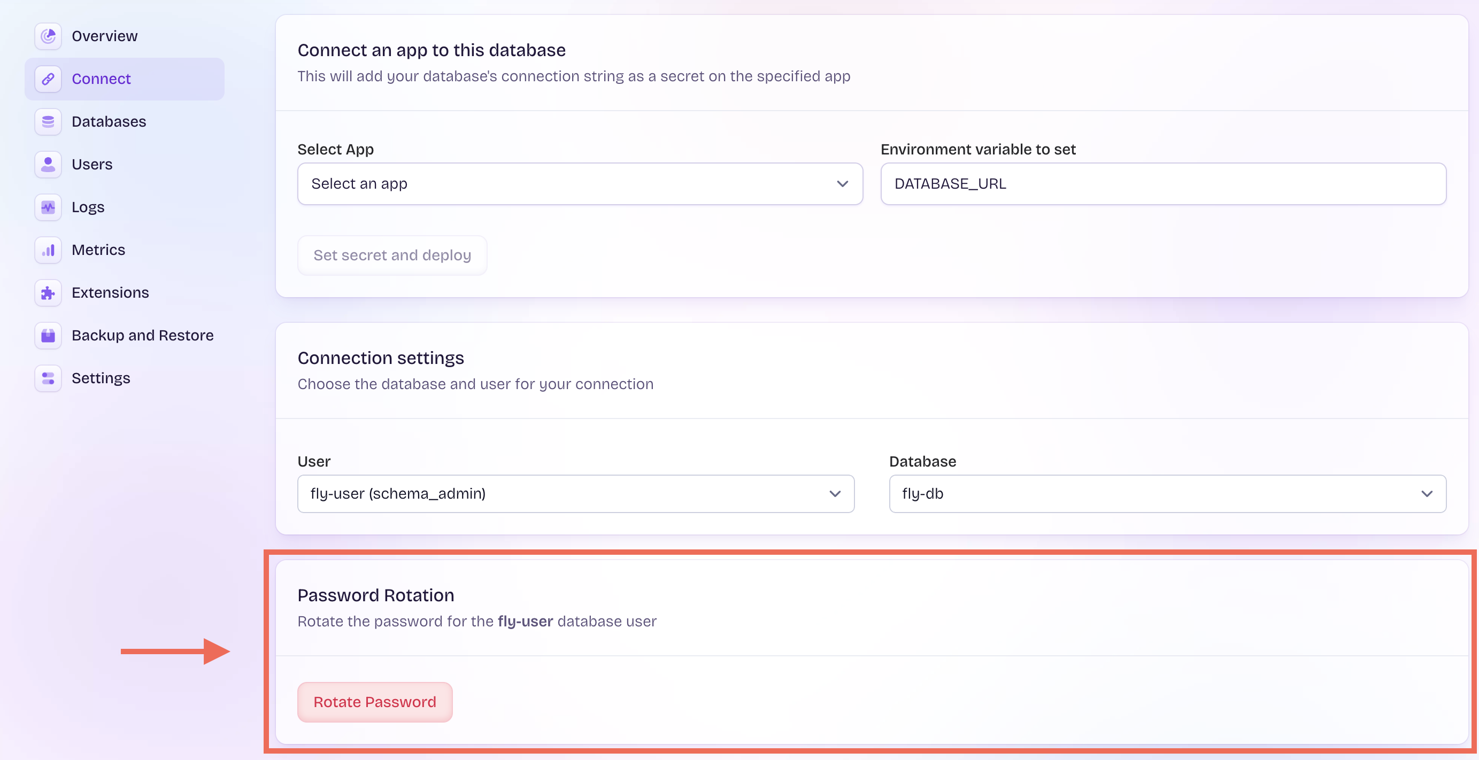Click the Overview pie chart icon
Viewport: 1479px width, 760px height.
click(48, 36)
